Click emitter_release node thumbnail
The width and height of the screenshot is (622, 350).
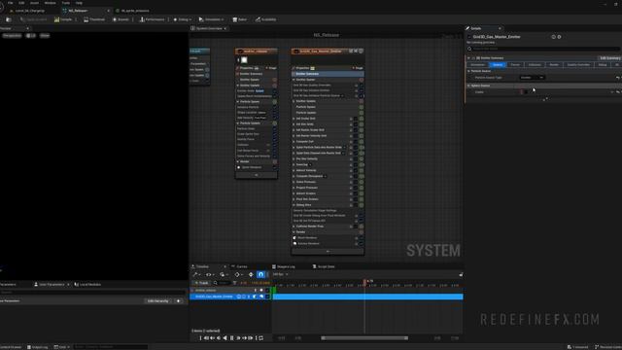(244, 60)
